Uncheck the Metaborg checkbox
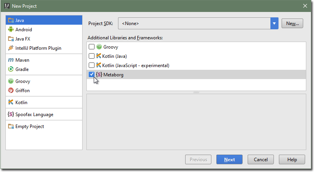The image size is (314, 172). click(x=91, y=74)
